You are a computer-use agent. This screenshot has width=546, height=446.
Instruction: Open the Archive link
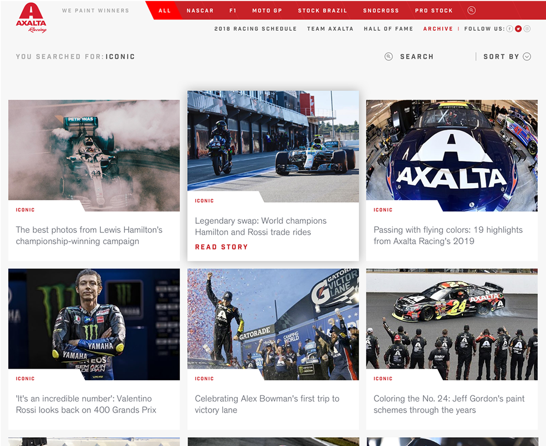[438, 29]
